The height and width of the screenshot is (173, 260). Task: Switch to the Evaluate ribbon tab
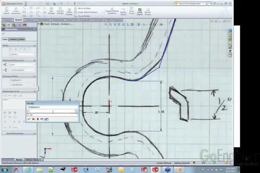click(86, 20)
